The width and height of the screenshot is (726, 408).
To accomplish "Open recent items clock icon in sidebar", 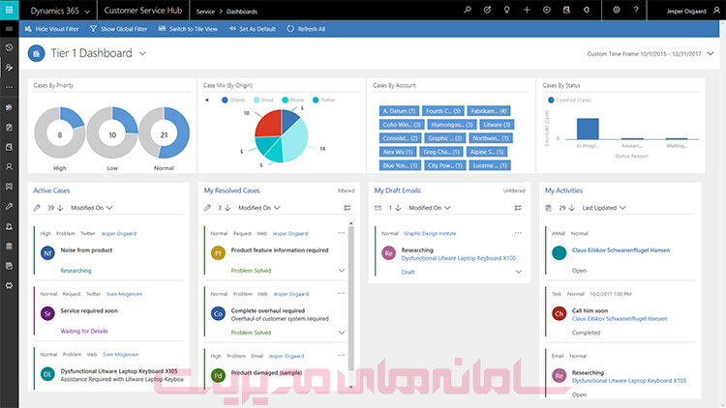I will (9, 47).
